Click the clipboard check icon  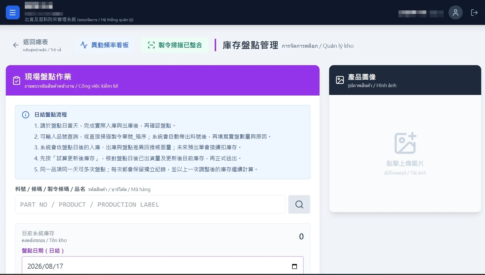pos(17,80)
